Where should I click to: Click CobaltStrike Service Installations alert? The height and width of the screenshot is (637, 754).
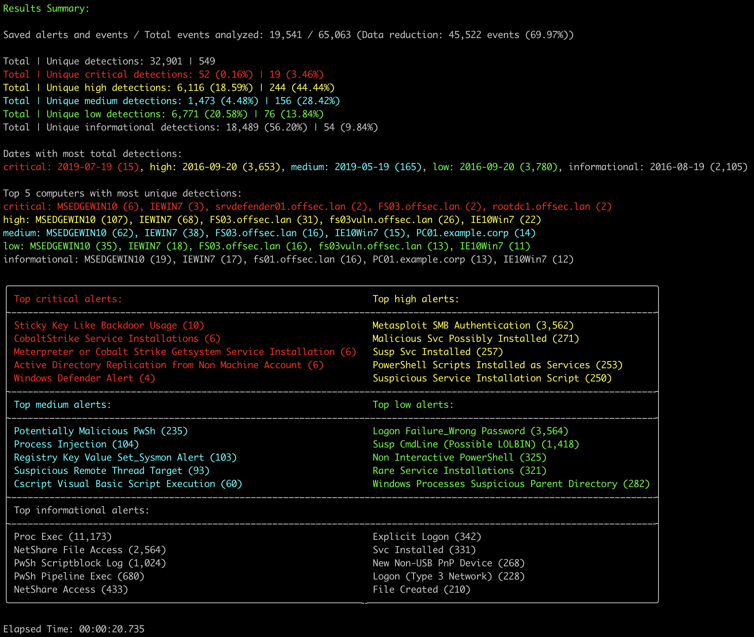pyautogui.click(x=116, y=338)
